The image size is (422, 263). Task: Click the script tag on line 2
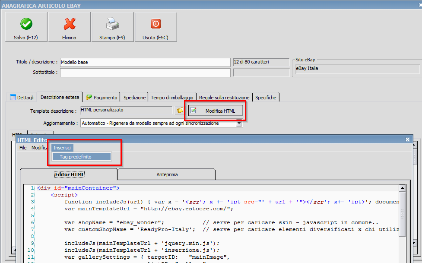coord(64,195)
